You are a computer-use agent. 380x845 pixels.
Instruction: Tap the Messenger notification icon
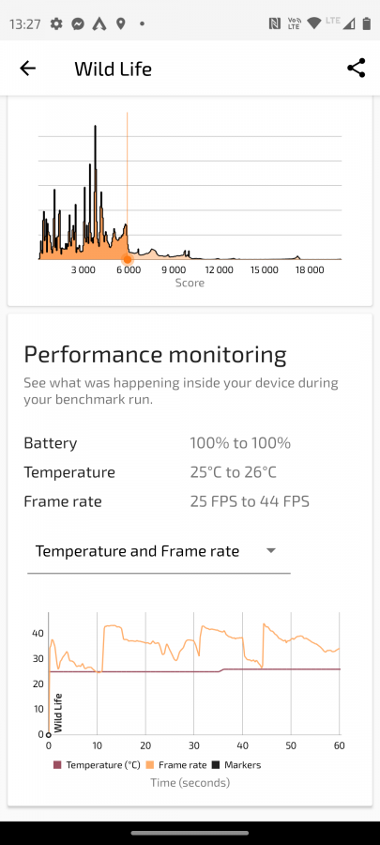78,23
